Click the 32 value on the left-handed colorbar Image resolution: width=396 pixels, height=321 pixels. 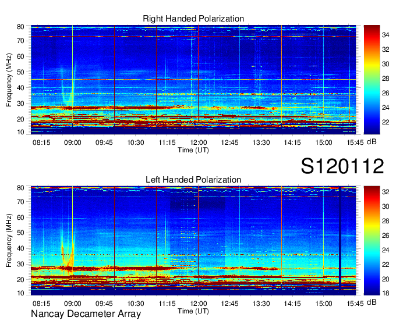(x=386, y=192)
